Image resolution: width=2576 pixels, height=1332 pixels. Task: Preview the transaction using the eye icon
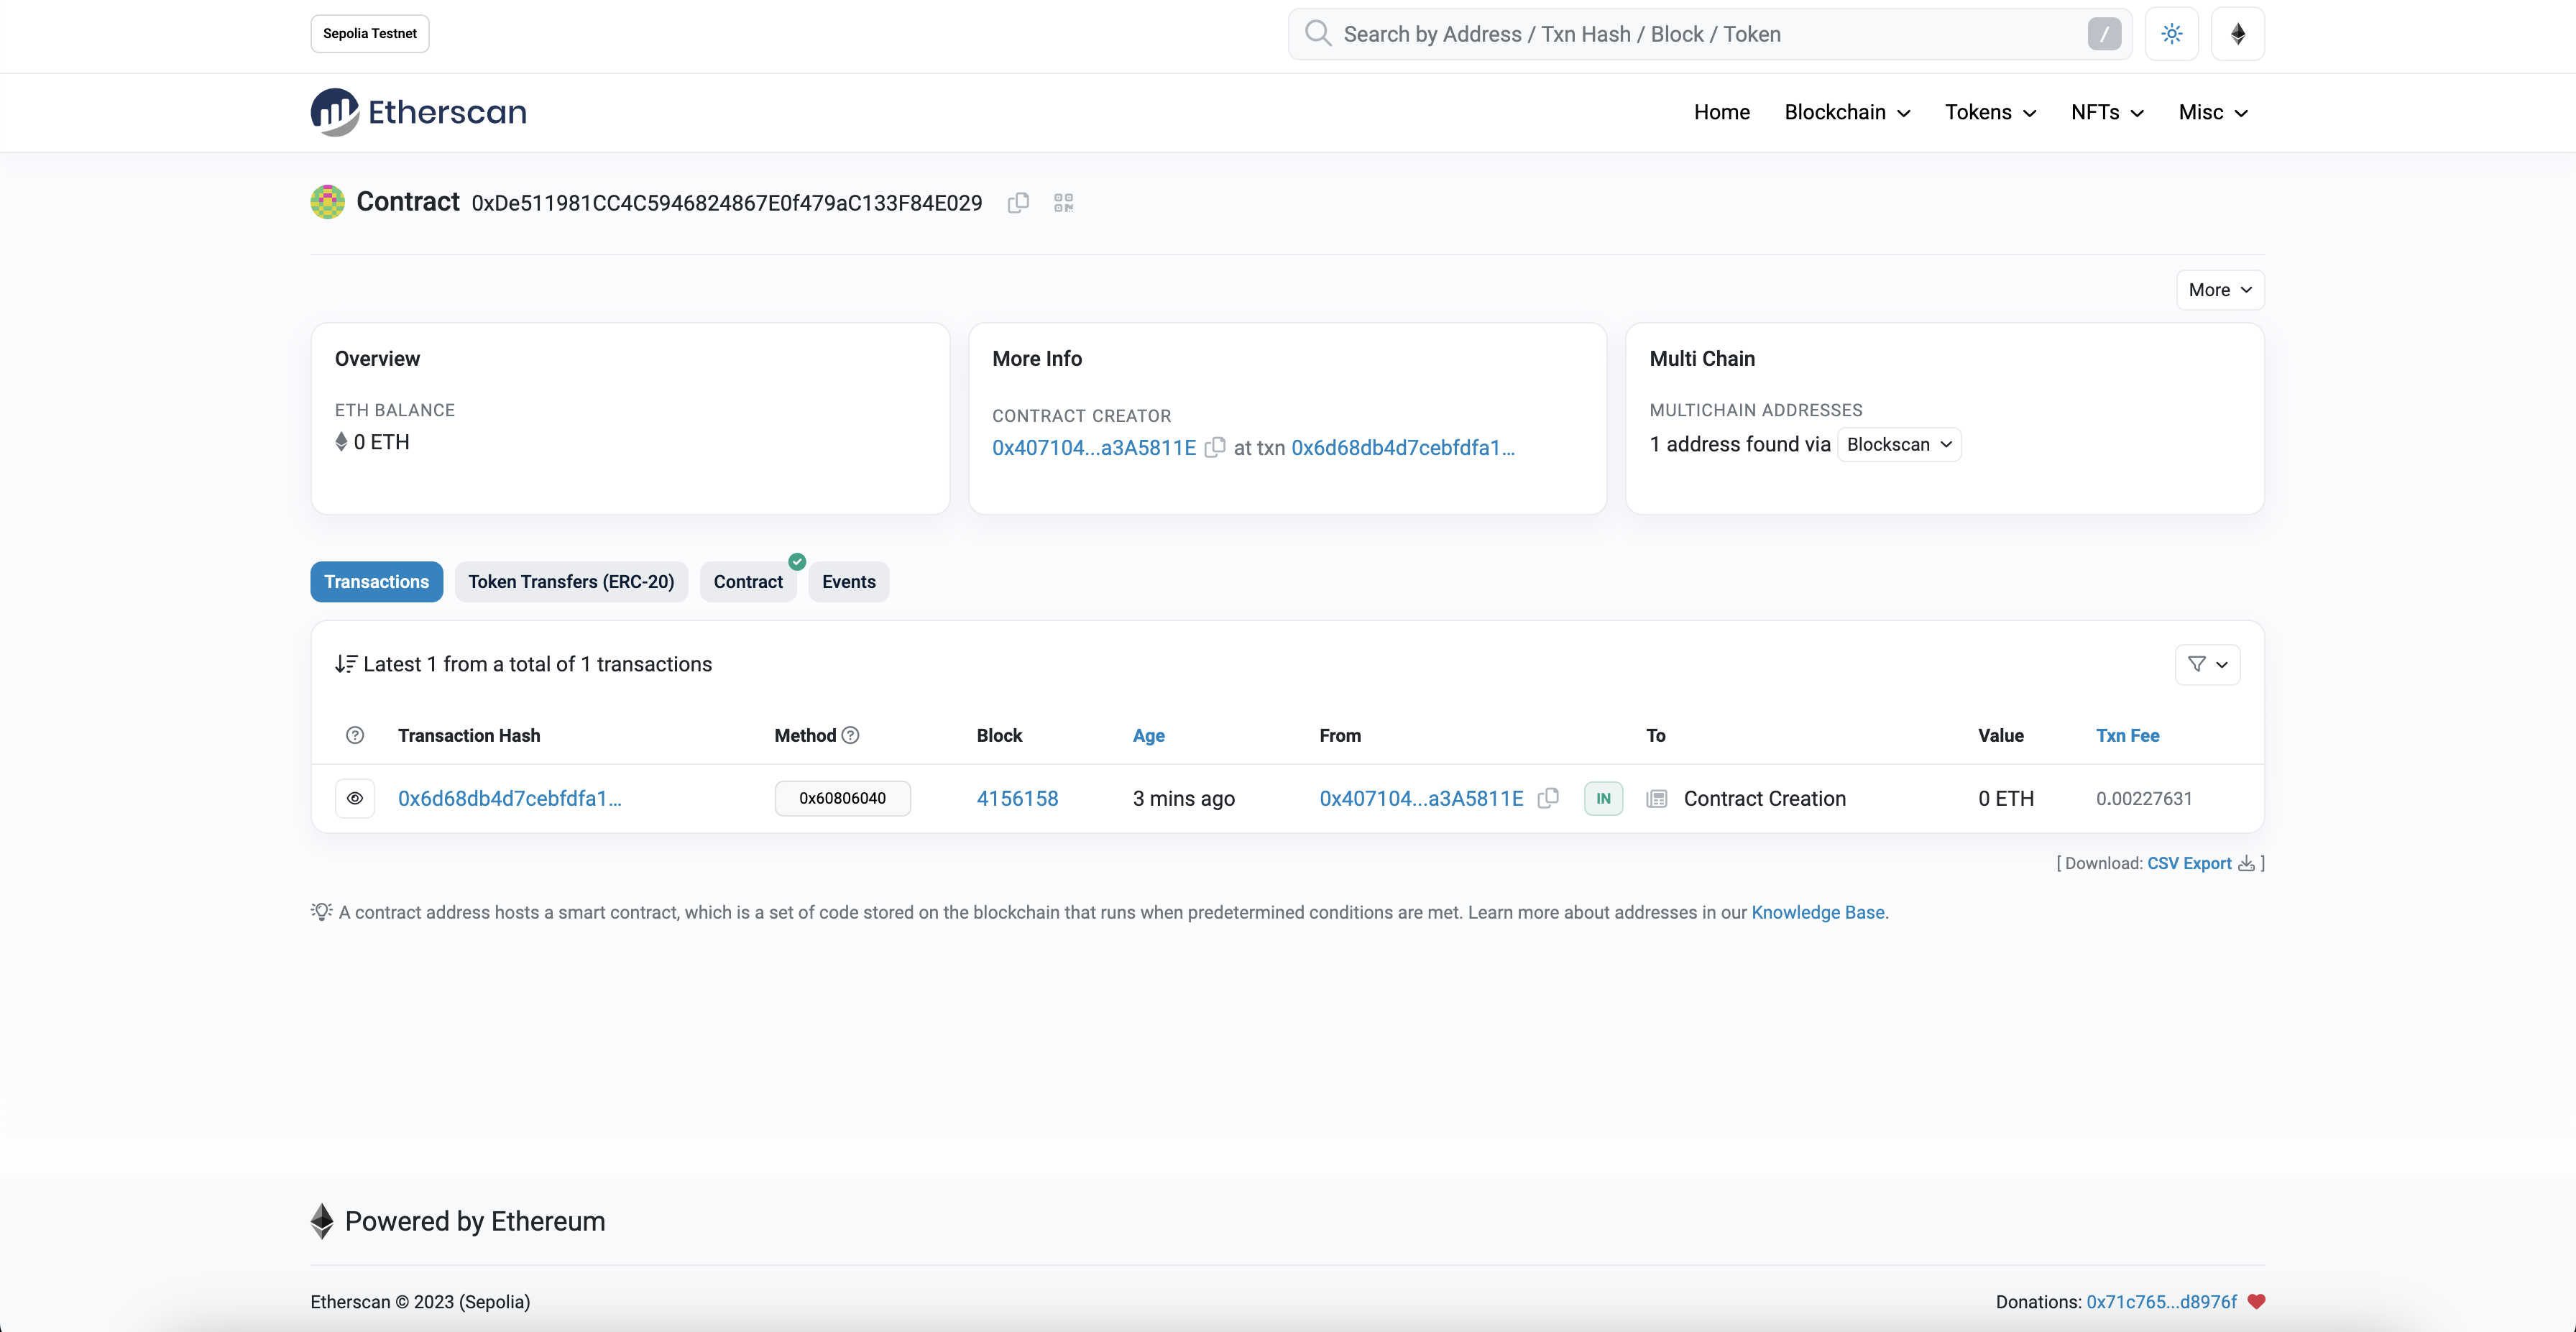[355, 798]
